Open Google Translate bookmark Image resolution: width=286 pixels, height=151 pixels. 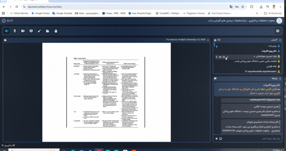pos(62,13)
